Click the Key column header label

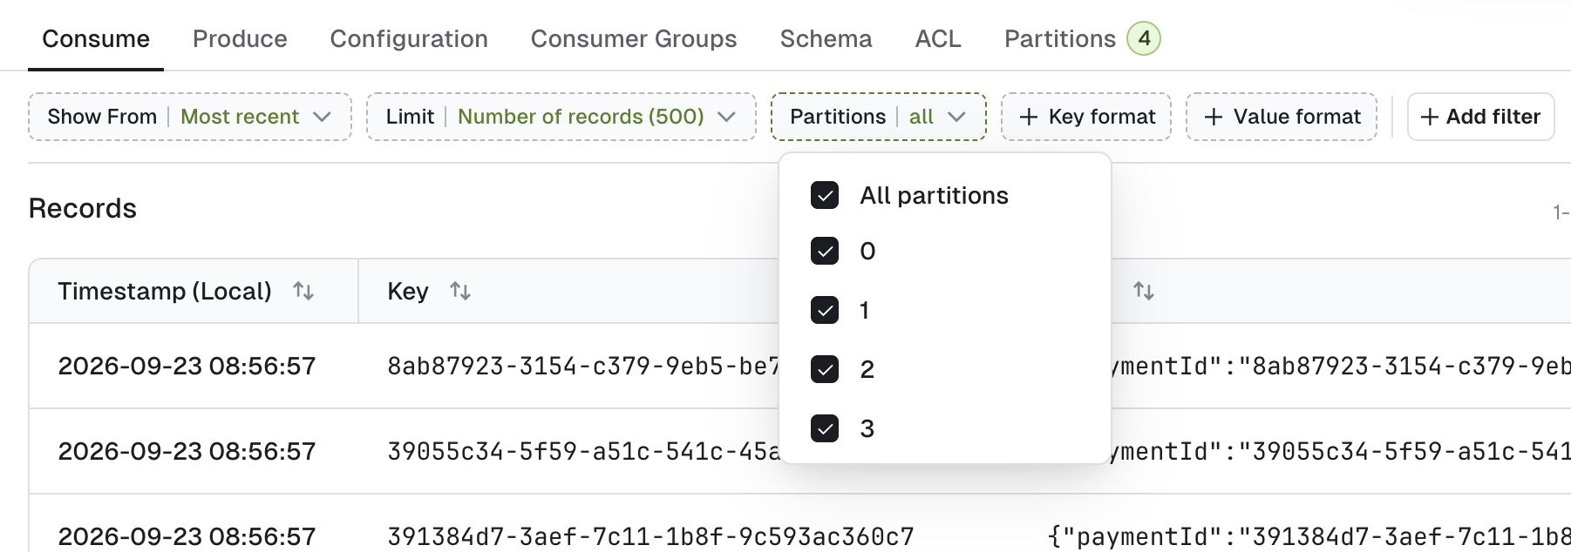[408, 291]
